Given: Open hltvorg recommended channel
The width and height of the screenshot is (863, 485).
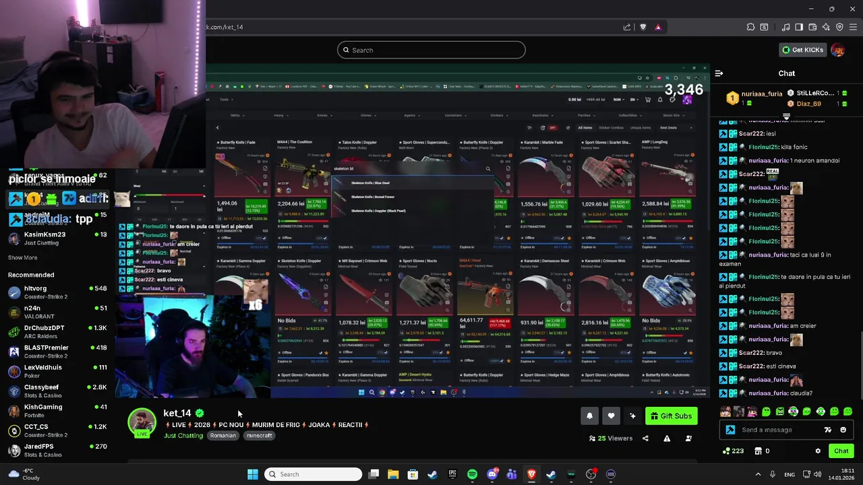Looking at the screenshot, I should pyautogui.click(x=57, y=292).
